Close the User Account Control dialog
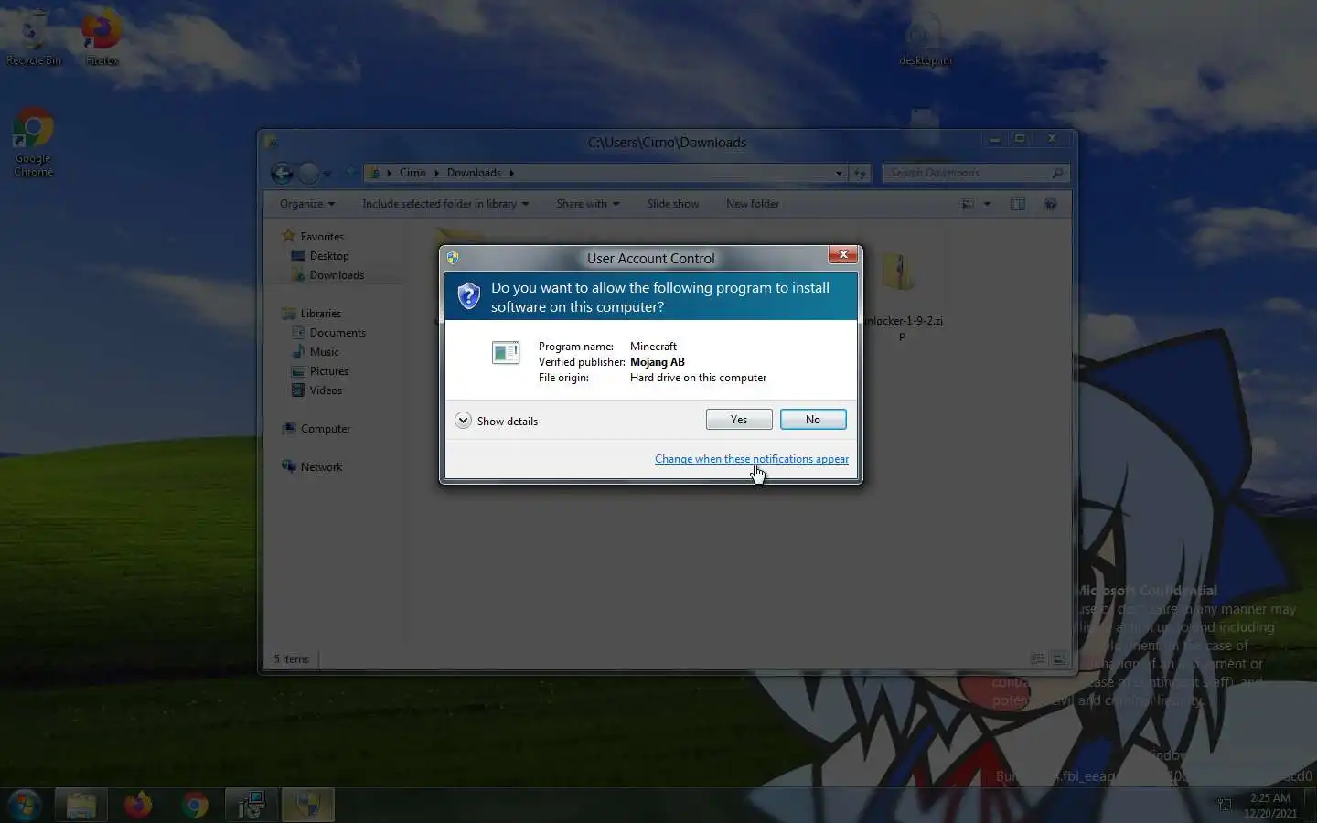The height and width of the screenshot is (823, 1317). pyautogui.click(x=843, y=254)
